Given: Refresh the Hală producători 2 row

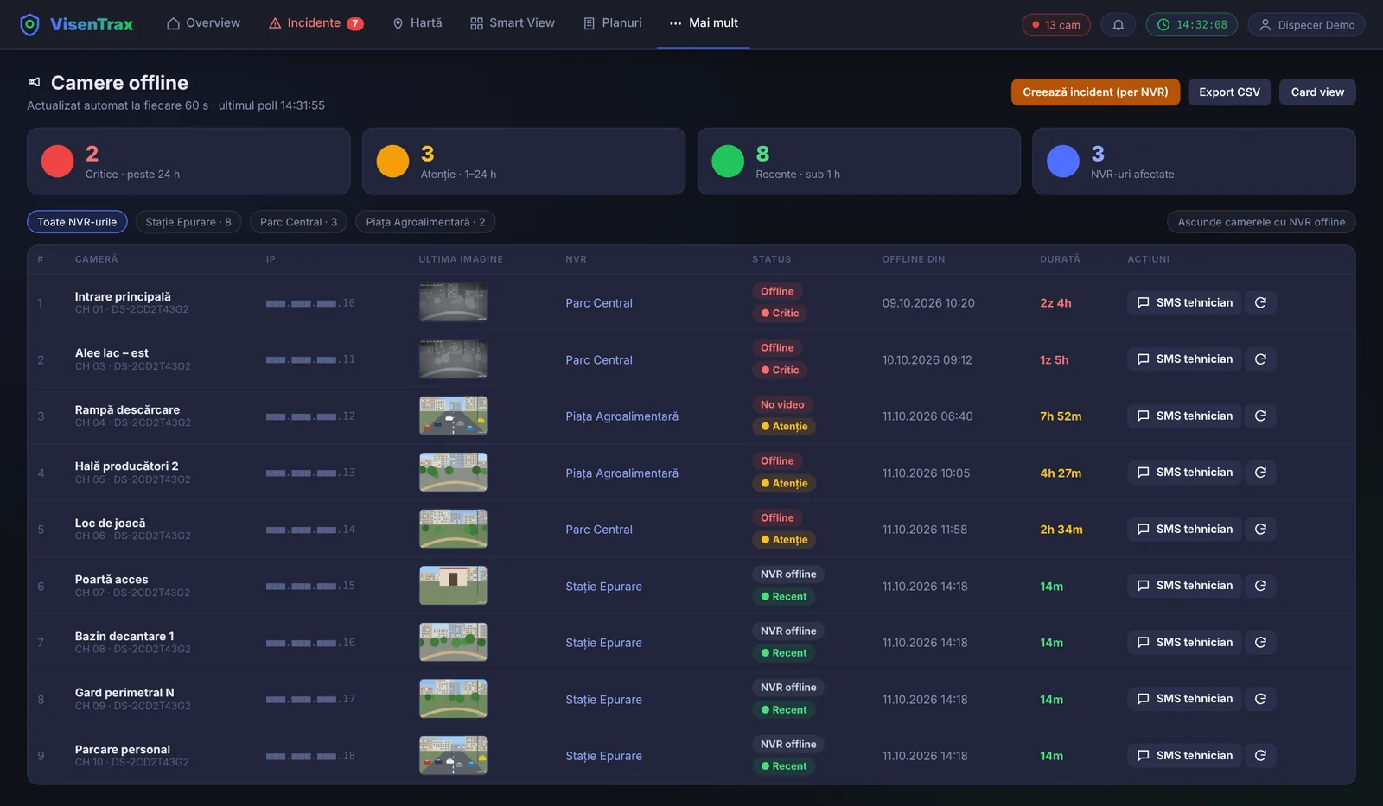Looking at the screenshot, I should click(1260, 473).
